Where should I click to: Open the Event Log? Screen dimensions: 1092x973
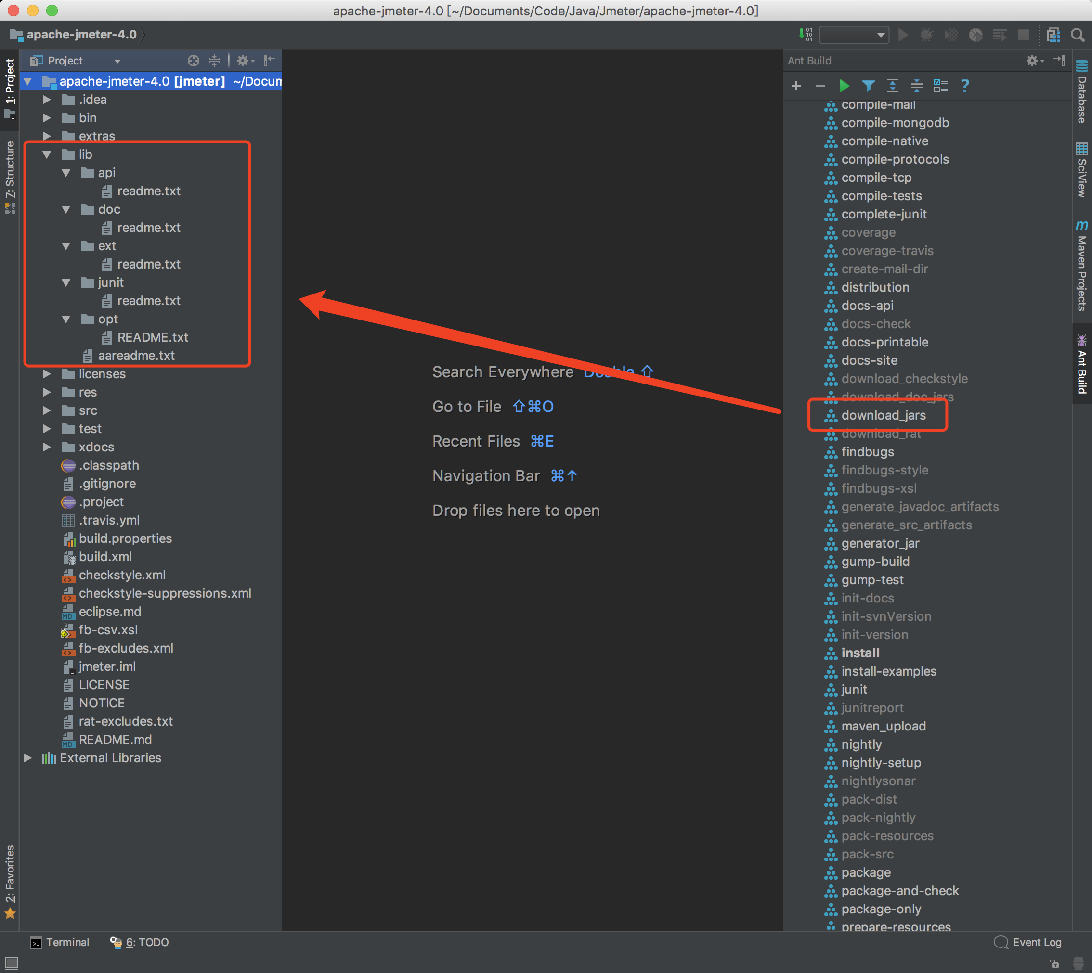pos(1028,943)
